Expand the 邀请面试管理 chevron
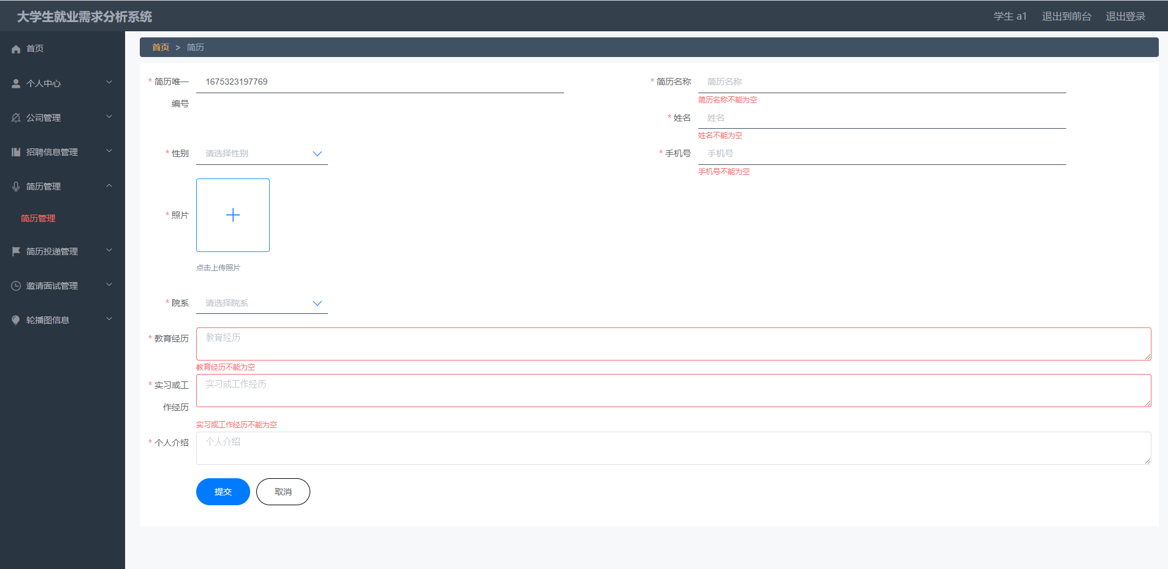This screenshot has height=569, width=1168. [x=109, y=284]
